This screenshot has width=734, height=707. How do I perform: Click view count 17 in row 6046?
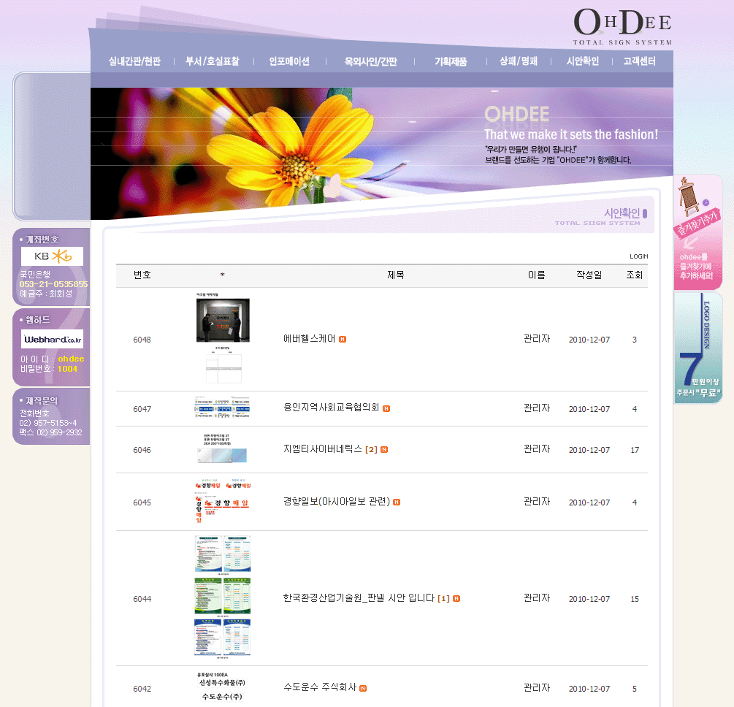634,450
